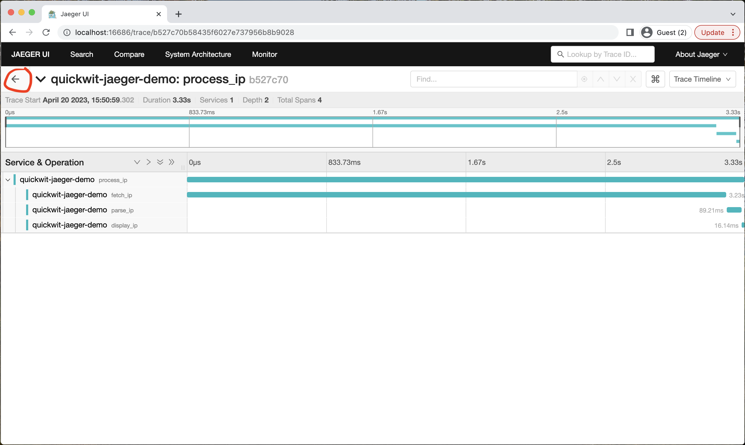The height and width of the screenshot is (445, 745).
Task: Go back to search results with arrow
Action: [15, 79]
